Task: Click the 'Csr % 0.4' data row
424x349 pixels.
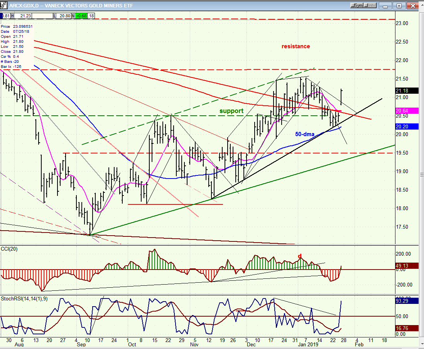Action: pos(10,57)
